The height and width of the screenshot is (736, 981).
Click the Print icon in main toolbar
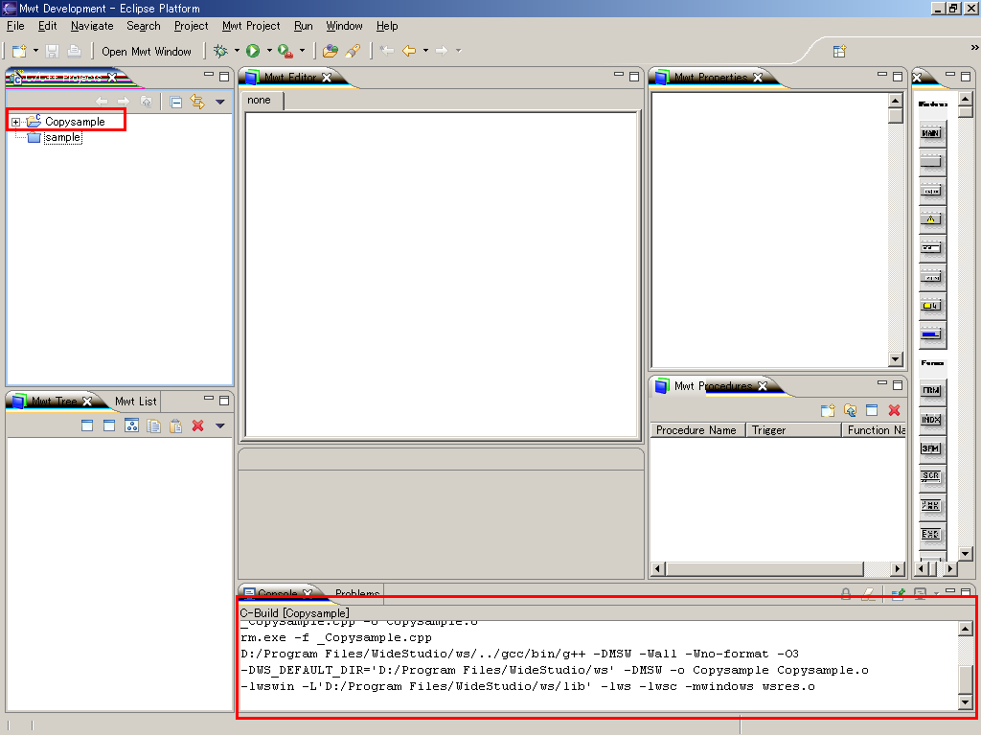75,51
